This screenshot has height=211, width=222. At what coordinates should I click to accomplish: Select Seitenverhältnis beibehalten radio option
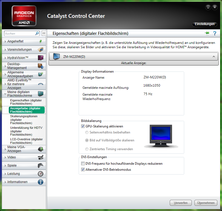click(87, 132)
